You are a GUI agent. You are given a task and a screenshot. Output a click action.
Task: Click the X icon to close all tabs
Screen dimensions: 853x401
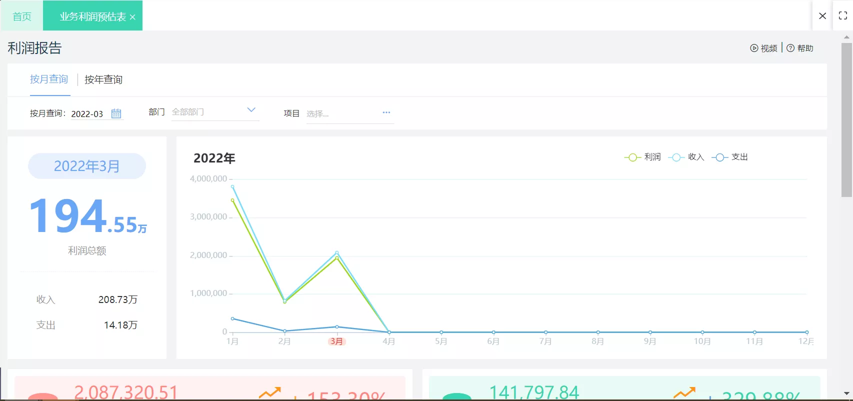point(822,16)
